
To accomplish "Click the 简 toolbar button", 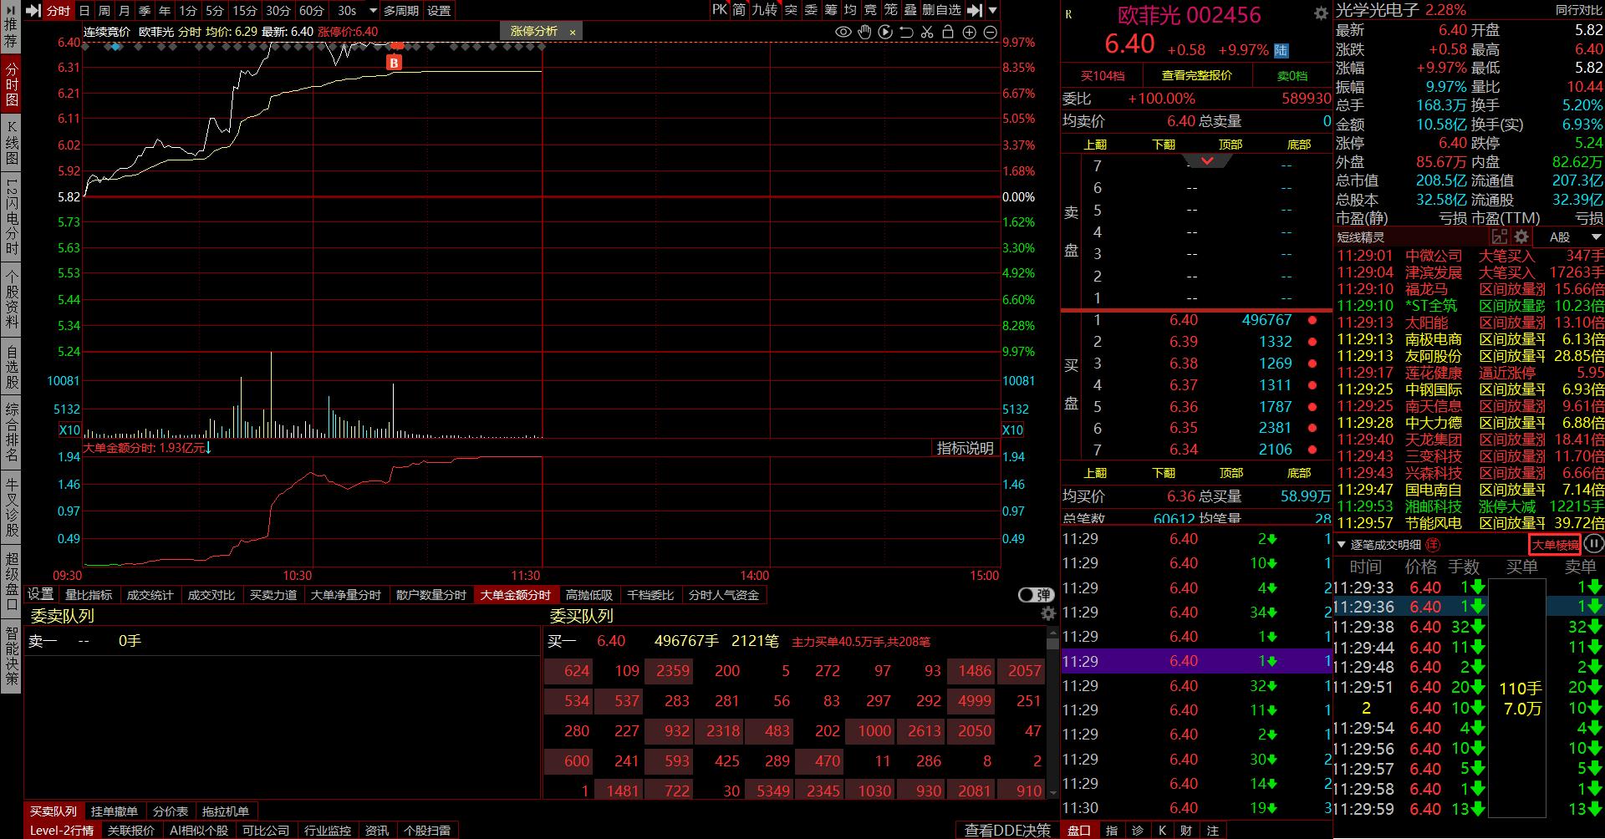I will (x=740, y=10).
